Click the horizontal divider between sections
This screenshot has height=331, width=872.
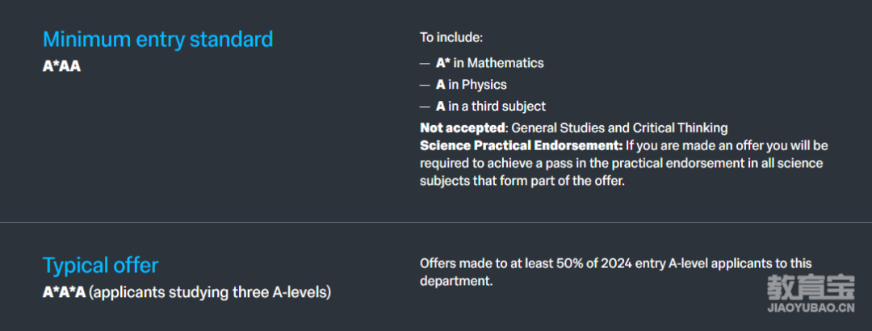tap(436, 223)
